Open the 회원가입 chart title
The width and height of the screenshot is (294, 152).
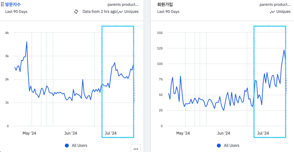165,5
